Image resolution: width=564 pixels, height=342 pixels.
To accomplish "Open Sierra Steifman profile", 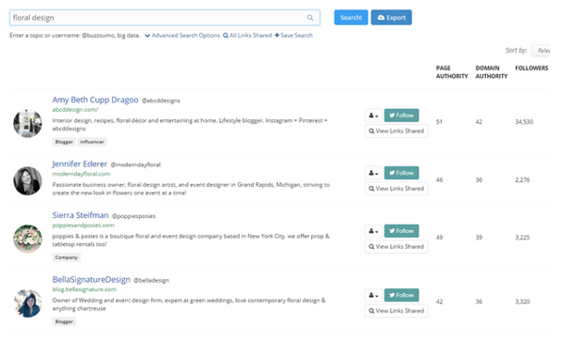I will (81, 215).
